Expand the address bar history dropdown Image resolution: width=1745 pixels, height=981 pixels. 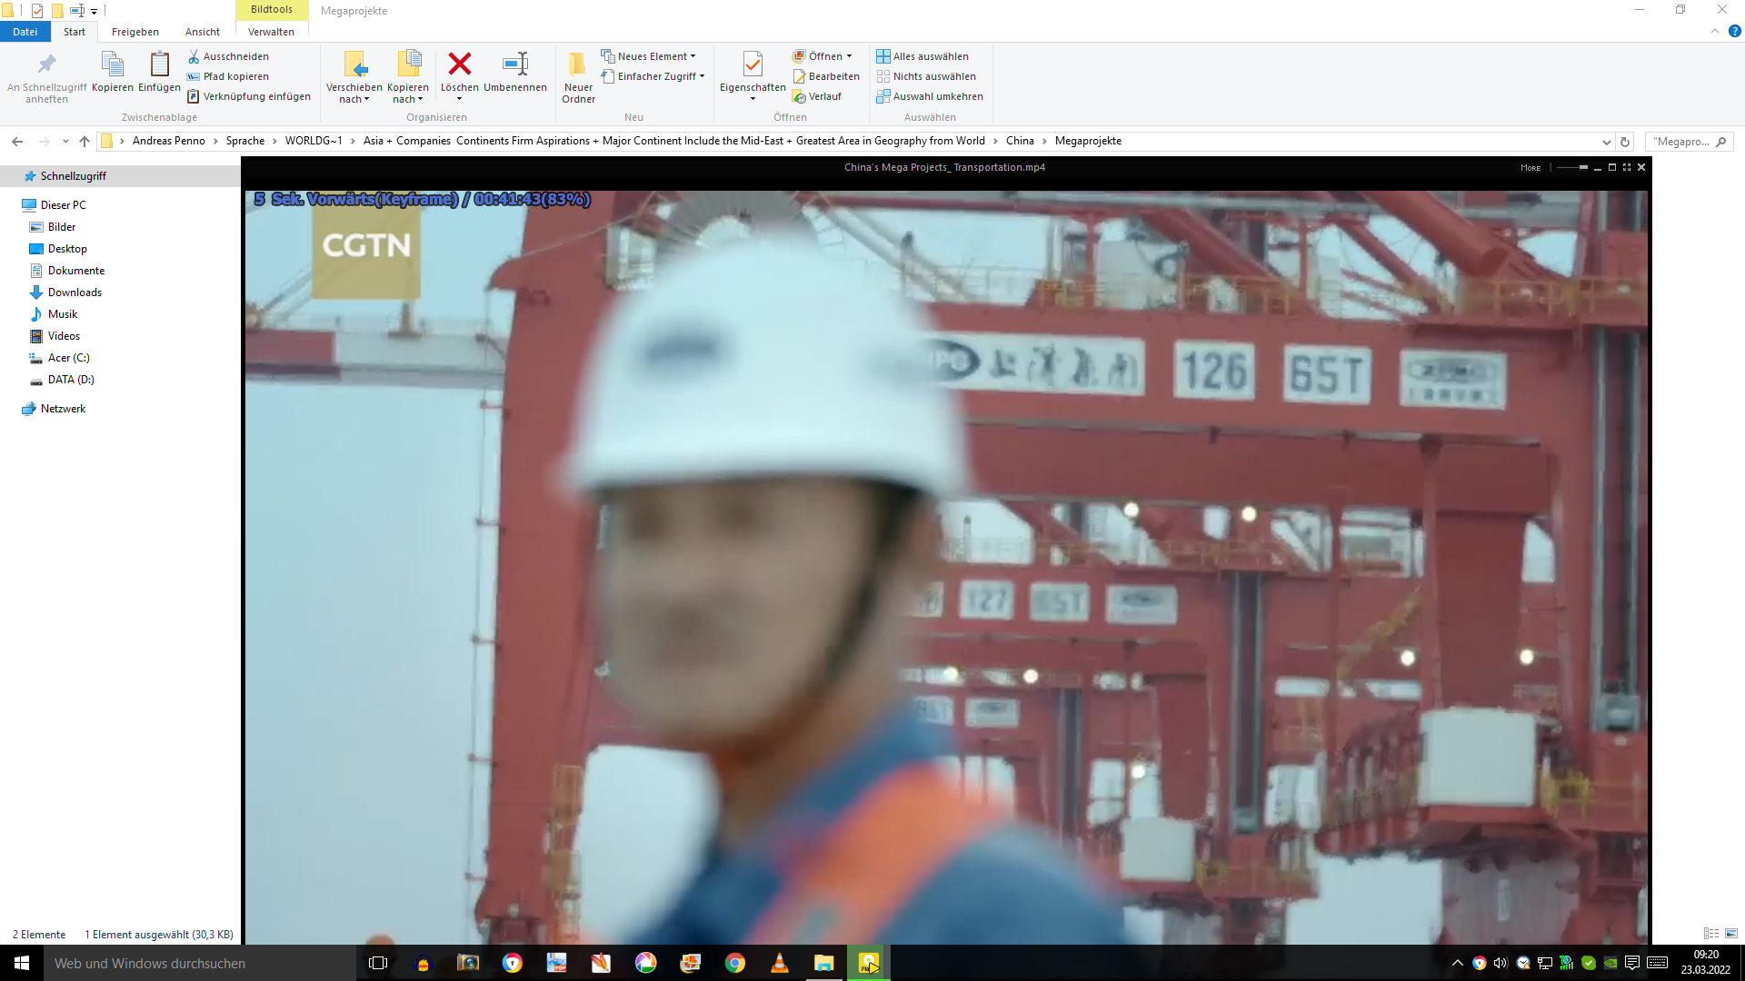tap(1606, 142)
